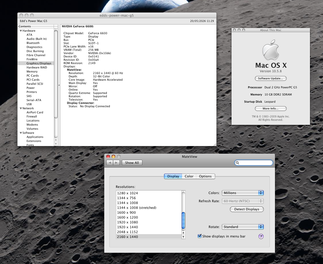Viewport: 323px width, 264px height.
Task: Collapse the Software section triangle
Action: 21,133
